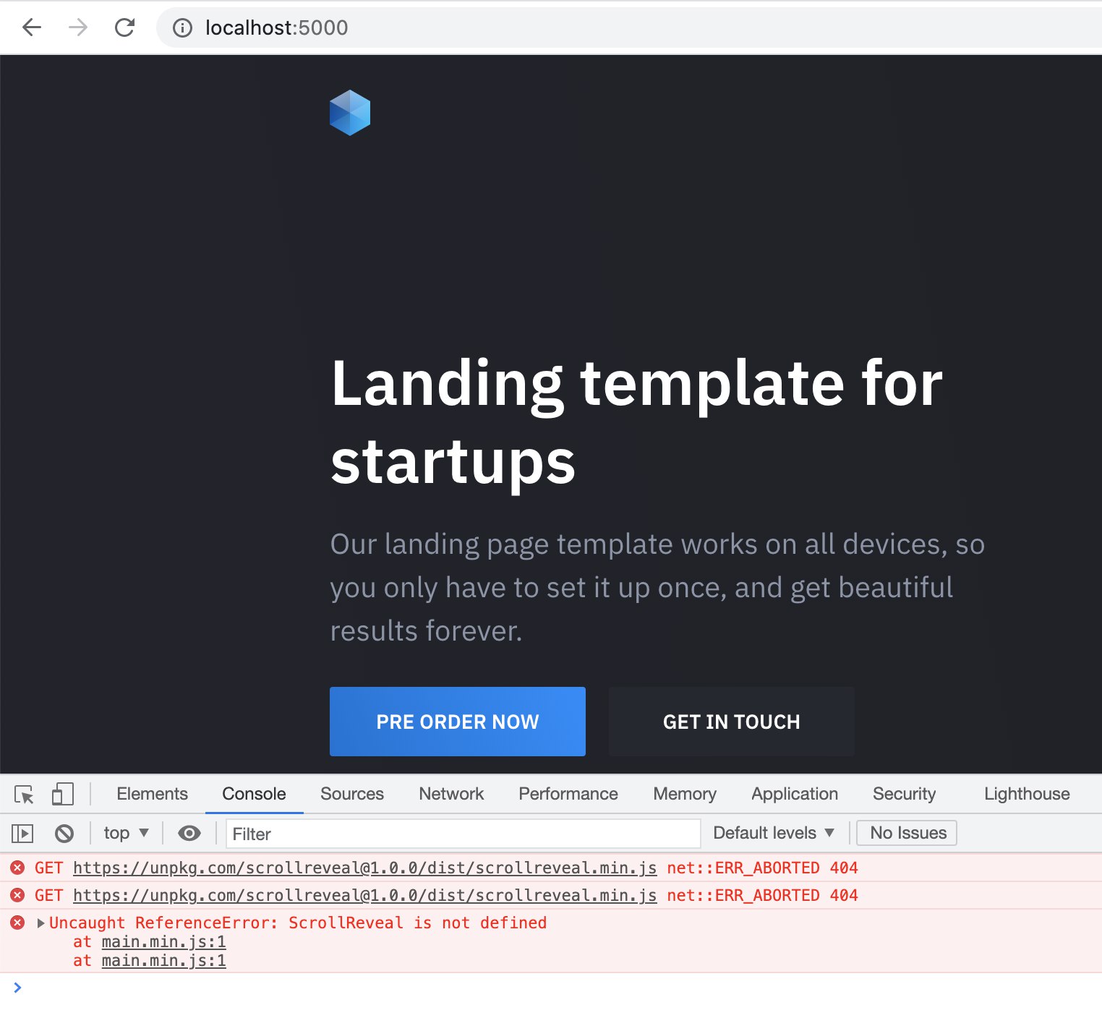The width and height of the screenshot is (1102, 1018).
Task: Click 'Uncaught ReferenceError: ScrollReveal is not defined' text
Action: click(298, 923)
